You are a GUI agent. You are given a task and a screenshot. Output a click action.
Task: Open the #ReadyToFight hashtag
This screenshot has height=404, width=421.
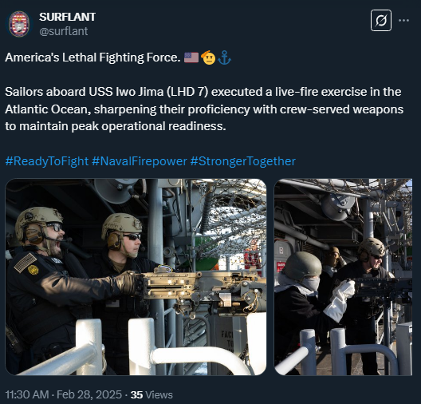(47, 161)
